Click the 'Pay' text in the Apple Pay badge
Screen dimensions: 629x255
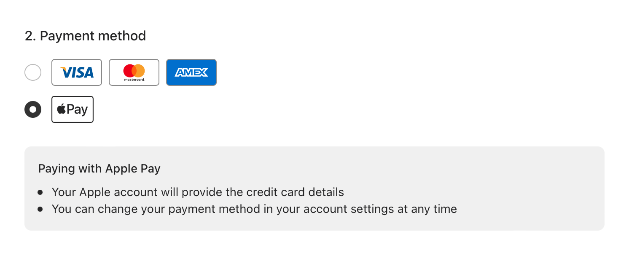coord(77,109)
